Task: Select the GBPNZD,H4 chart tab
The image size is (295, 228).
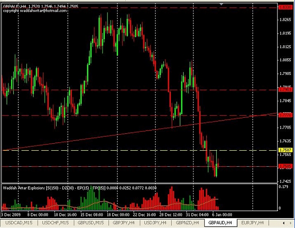Action: click(187, 223)
